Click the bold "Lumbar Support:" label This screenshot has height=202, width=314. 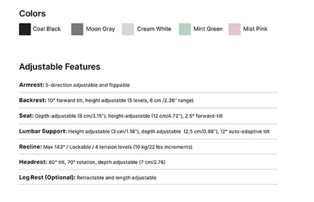pos(43,131)
